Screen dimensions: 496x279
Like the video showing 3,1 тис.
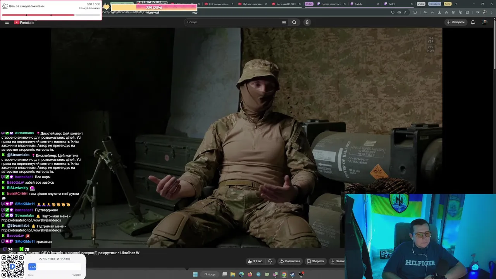[255, 261]
